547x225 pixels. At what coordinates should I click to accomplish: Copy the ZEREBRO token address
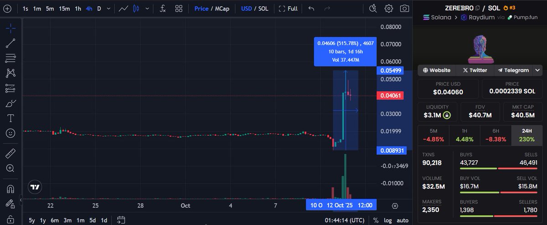[x=478, y=8]
